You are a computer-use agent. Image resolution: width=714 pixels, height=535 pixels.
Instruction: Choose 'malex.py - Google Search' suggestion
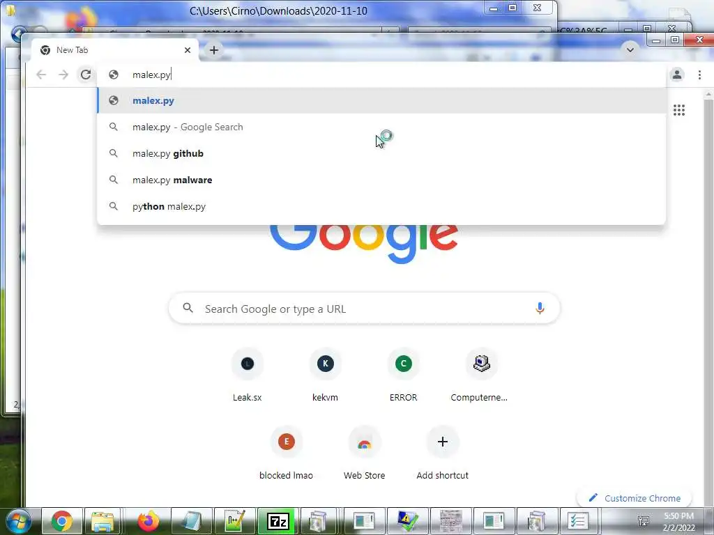pos(381,127)
